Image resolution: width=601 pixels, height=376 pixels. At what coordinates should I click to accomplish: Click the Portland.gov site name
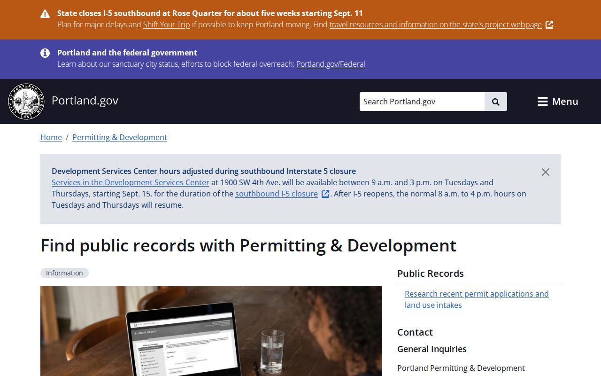click(85, 101)
